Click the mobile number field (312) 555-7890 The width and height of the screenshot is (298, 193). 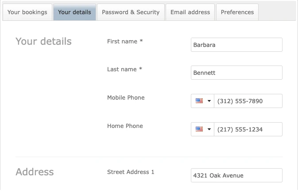(x=248, y=101)
